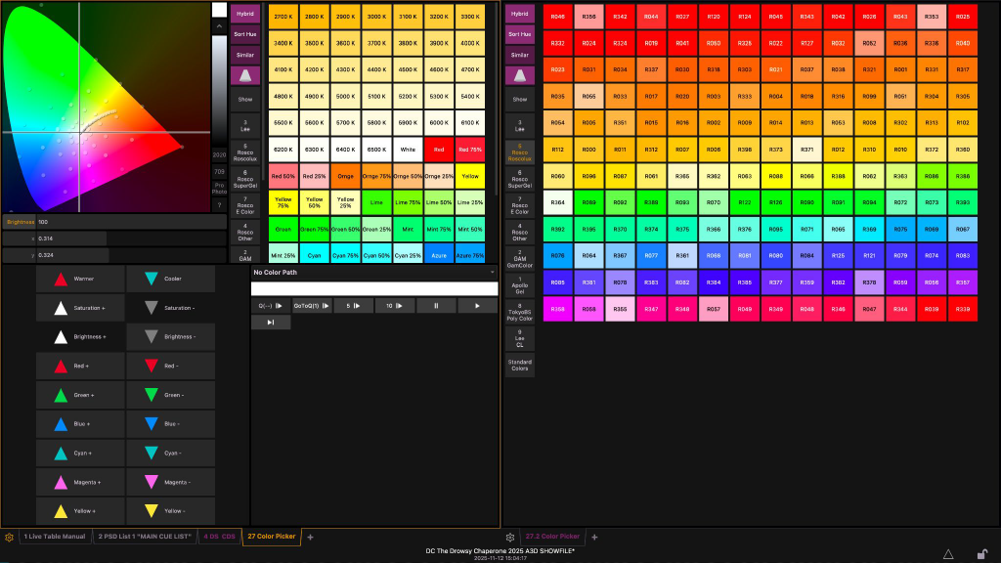The height and width of the screenshot is (563, 1001).
Task: Switch to 2 PSD List 1 MAIN CUE LIST tab
Action: coord(145,537)
